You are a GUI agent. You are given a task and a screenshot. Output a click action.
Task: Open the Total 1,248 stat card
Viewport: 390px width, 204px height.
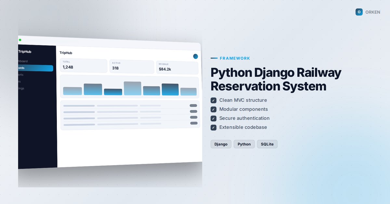[84, 66]
